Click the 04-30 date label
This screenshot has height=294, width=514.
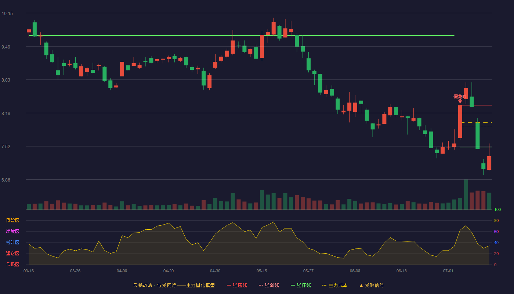pyautogui.click(x=215, y=271)
